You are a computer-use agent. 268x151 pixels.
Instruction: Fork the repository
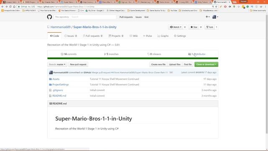tap(209, 27)
